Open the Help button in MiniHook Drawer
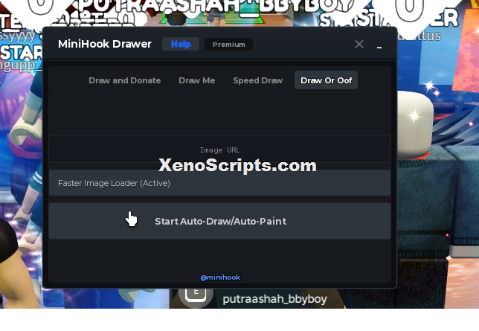 coord(181,44)
